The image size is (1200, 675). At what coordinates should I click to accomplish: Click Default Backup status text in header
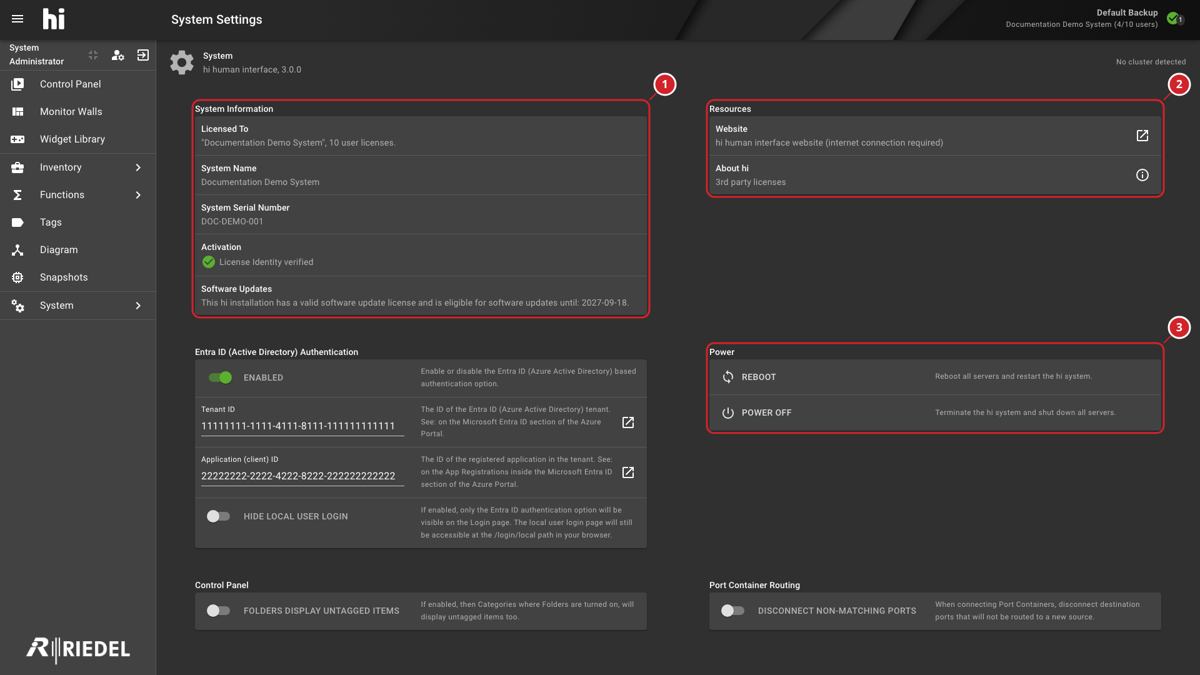point(1127,12)
